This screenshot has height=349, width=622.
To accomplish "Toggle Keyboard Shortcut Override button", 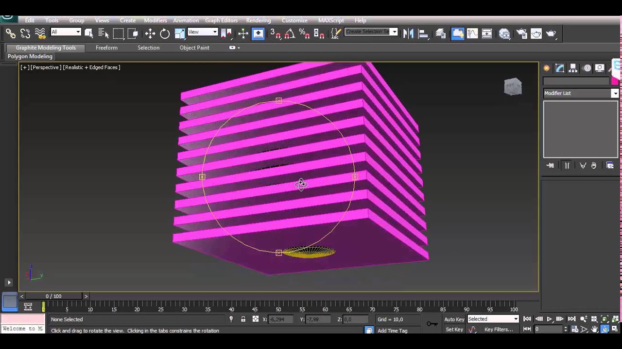I will 258,33.
